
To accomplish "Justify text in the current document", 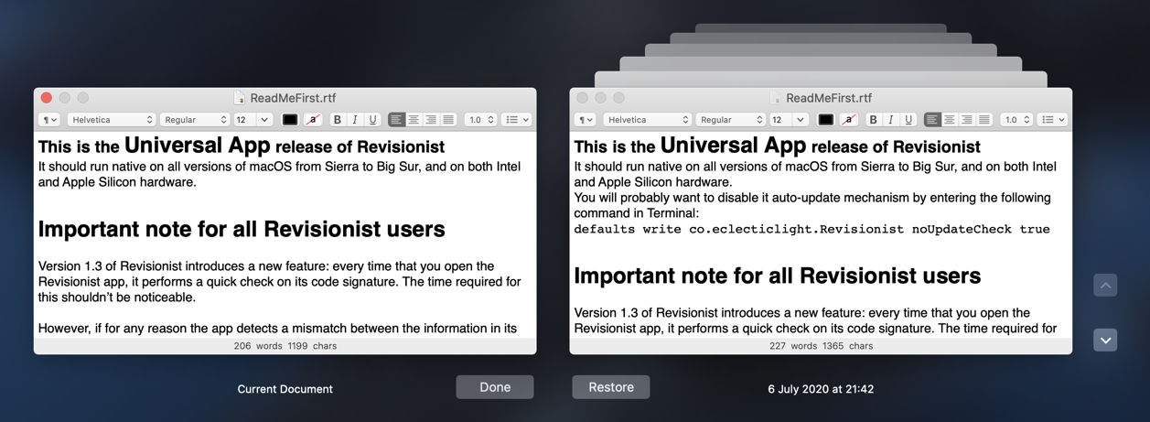I will 448,120.
